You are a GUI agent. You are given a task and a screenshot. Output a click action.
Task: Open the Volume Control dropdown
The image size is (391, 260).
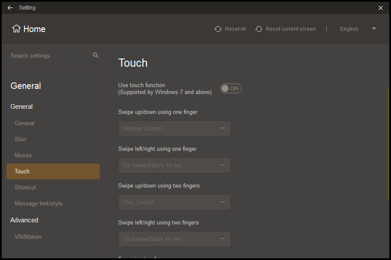174,129
